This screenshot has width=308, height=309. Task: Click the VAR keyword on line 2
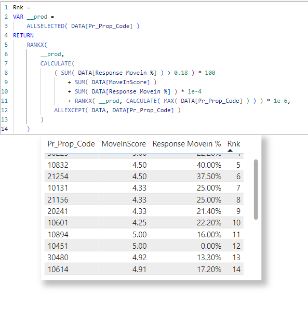[18, 17]
